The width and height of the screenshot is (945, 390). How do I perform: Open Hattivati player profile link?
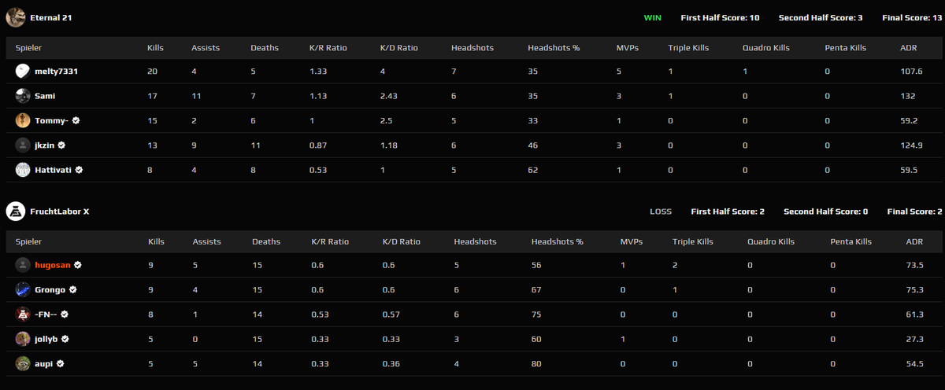54,169
